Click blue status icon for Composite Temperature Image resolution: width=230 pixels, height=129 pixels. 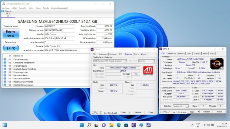click(x=5, y=63)
